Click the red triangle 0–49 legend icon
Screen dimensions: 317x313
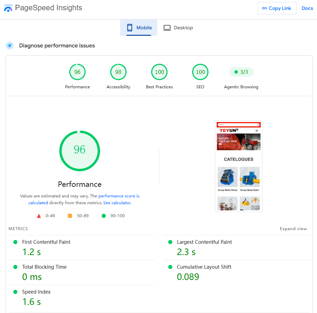tap(39, 216)
